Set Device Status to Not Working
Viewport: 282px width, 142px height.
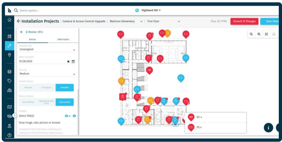[28, 102]
